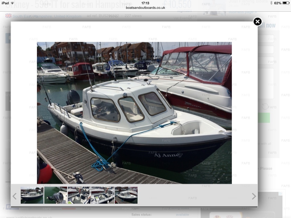Screen dimensions: 291x218
Task: Go to previous thumbnails with left chevron
Action: [14, 196]
